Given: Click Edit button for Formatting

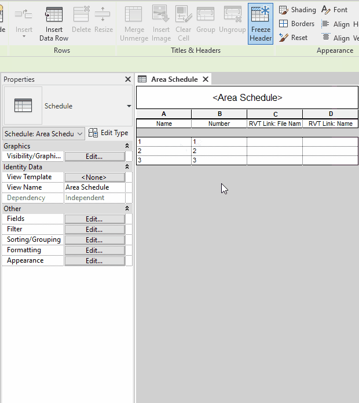Looking at the screenshot, I should point(95,250).
